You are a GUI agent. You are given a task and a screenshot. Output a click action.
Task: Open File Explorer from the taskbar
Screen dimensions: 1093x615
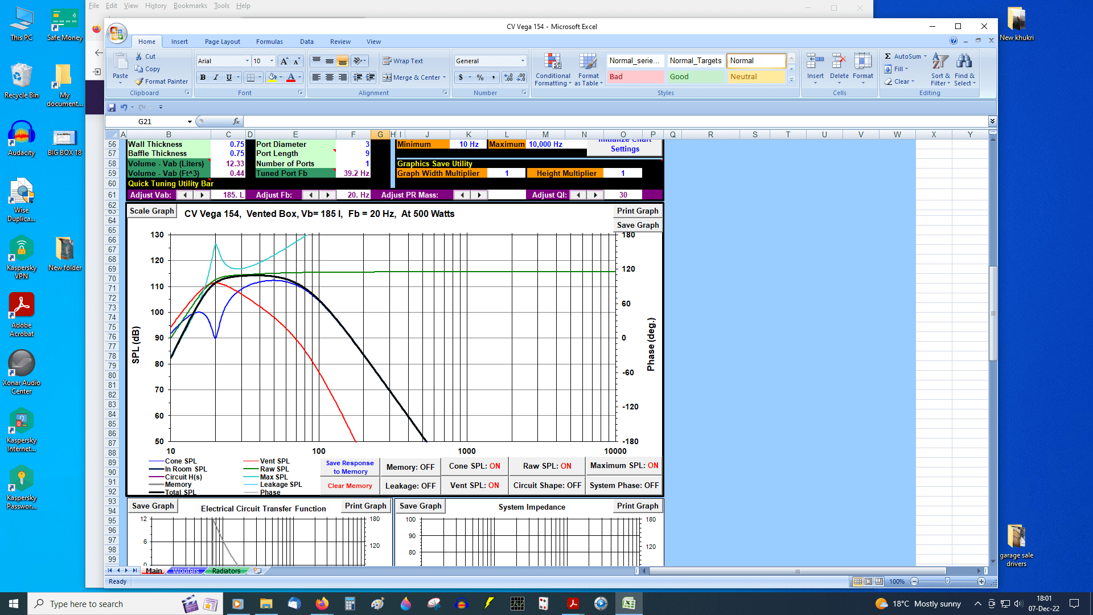(x=266, y=604)
